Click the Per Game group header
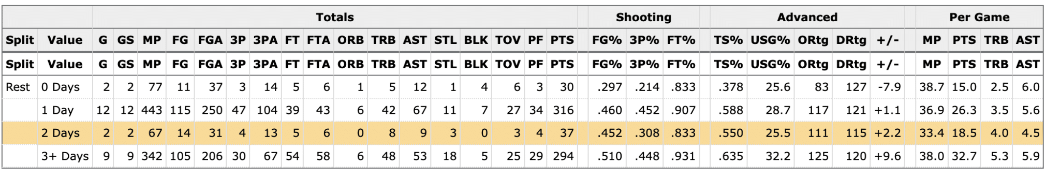The height and width of the screenshot is (196, 1060). click(979, 17)
